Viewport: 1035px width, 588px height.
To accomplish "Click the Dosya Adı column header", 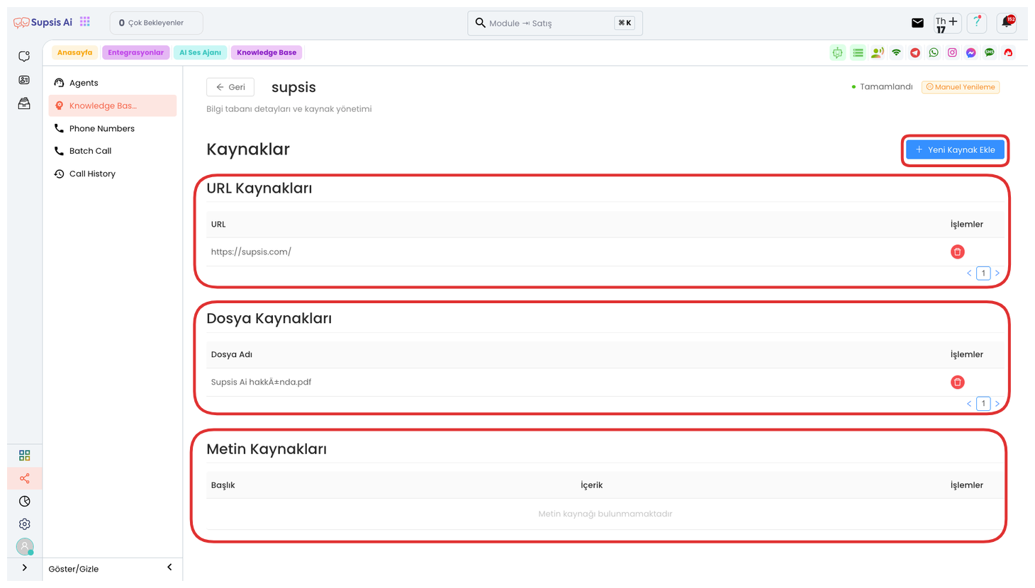I will pos(231,354).
